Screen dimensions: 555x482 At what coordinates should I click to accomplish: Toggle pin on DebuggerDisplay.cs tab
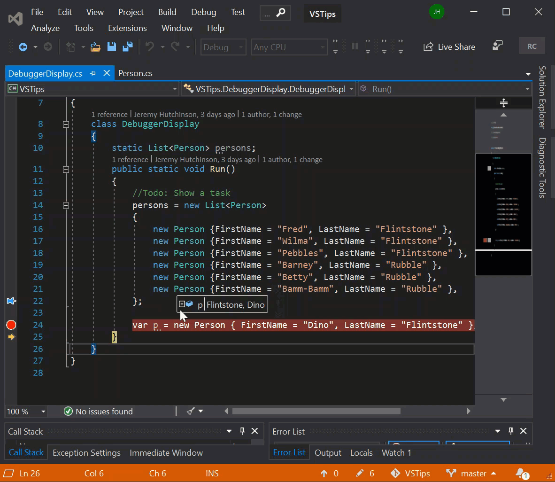[93, 73]
